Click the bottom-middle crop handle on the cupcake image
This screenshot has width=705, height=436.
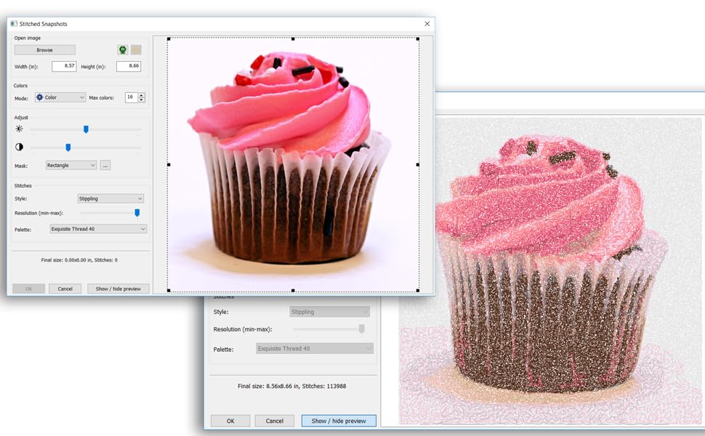[x=293, y=291]
